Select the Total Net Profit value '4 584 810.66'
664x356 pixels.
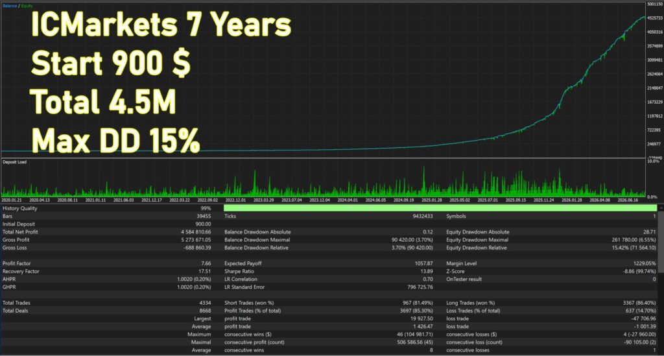click(196, 232)
